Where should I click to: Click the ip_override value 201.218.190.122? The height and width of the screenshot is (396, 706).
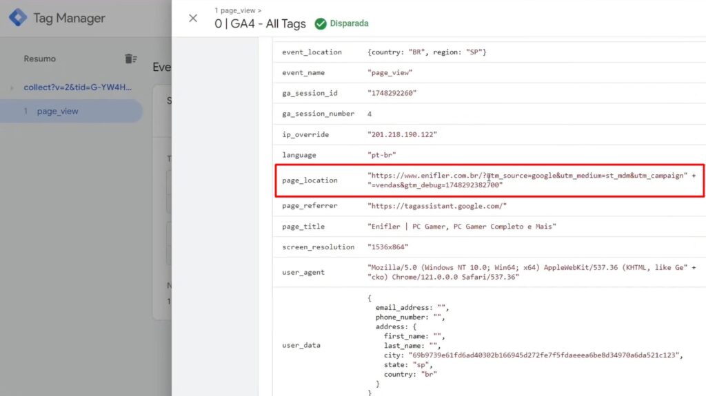point(403,134)
